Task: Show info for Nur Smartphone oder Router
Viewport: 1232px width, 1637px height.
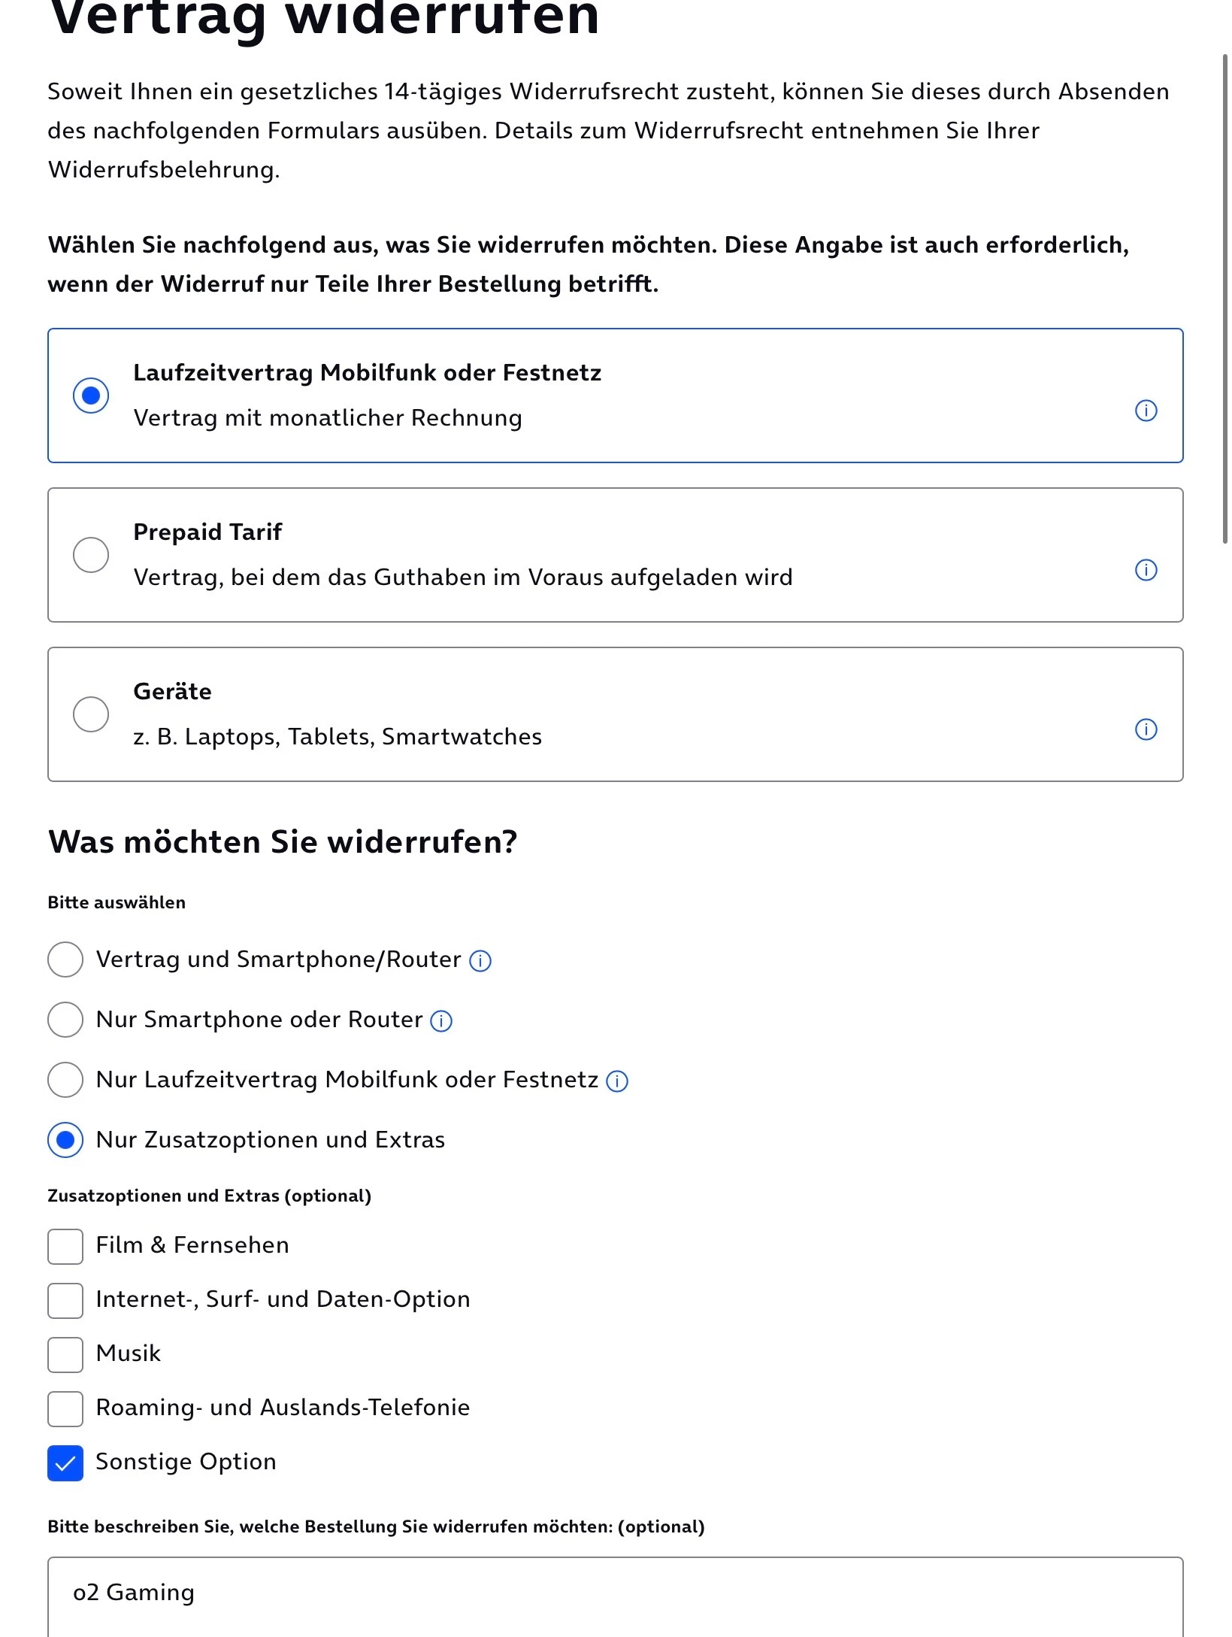Action: (x=441, y=1021)
